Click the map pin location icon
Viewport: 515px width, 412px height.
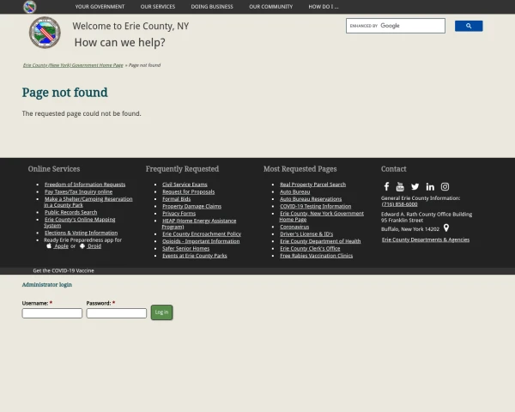coord(446,228)
